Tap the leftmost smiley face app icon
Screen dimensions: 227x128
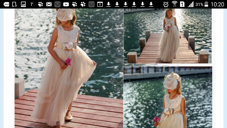click(x=57, y=4)
